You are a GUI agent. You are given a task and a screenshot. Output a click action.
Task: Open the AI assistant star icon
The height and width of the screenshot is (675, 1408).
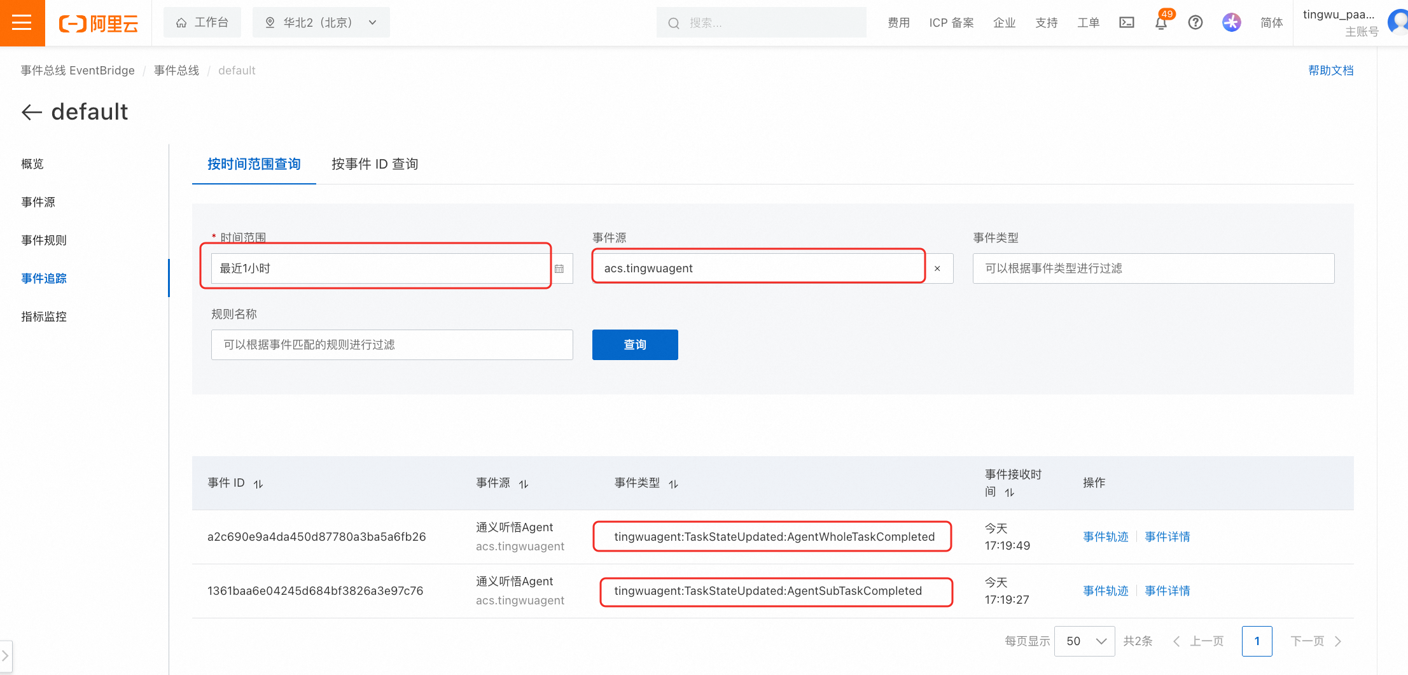(1231, 23)
